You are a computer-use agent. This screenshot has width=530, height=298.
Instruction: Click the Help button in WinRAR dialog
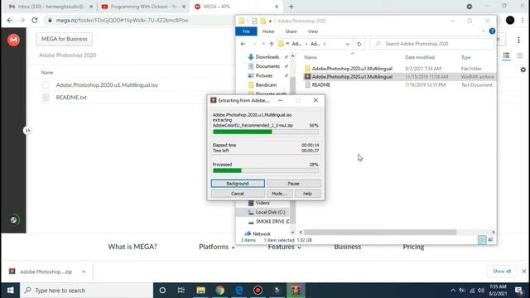307,194
